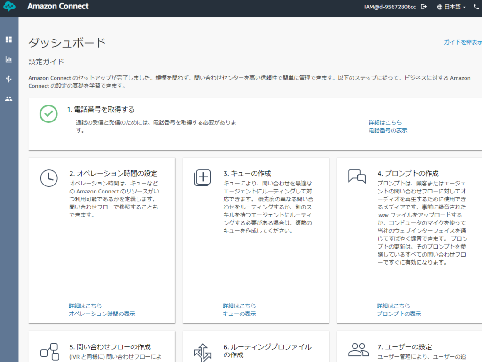Click the green checkmark for step 1
Image resolution: width=482 pixels, height=362 pixels.
point(48,114)
